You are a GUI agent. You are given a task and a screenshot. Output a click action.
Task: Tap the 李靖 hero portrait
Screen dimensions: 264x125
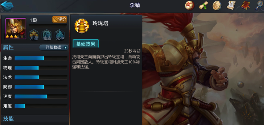point(16,29)
